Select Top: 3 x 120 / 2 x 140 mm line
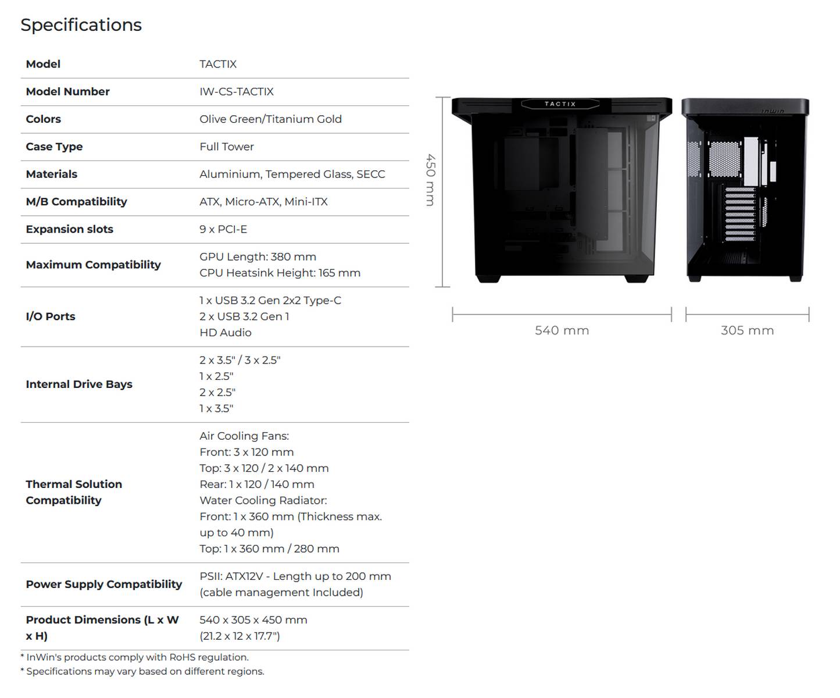 [264, 468]
